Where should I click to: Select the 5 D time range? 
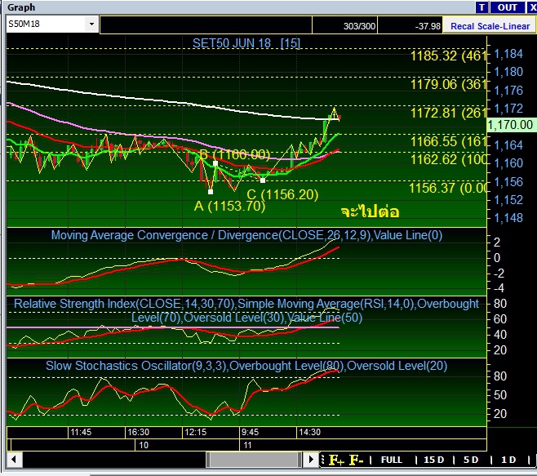[471, 460]
